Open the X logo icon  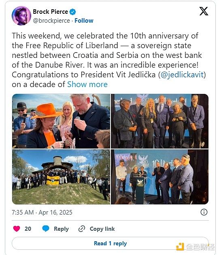tap(204, 11)
